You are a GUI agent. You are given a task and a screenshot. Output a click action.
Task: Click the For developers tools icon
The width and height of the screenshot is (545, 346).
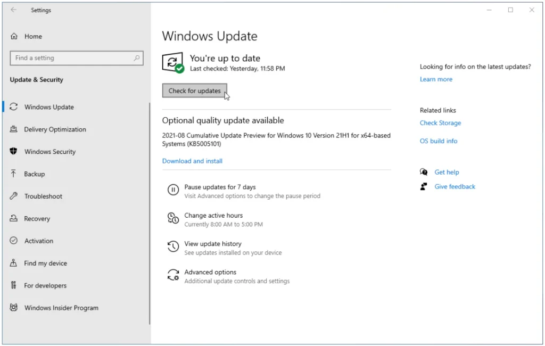click(x=13, y=285)
